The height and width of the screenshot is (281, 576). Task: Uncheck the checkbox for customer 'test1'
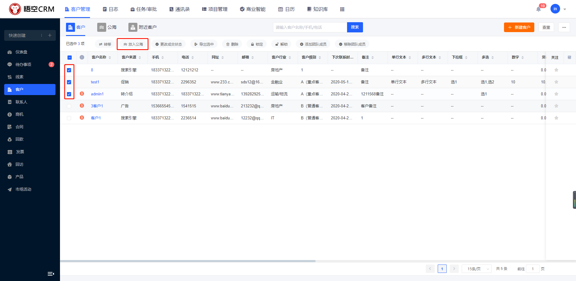click(69, 82)
